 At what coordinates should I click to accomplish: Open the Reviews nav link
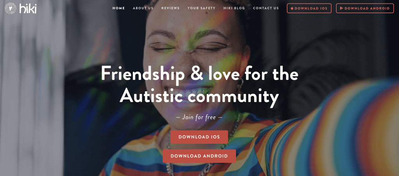tap(170, 8)
